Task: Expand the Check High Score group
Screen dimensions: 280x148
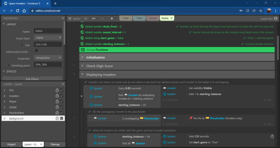Action: pyautogui.click(x=82, y=66)
